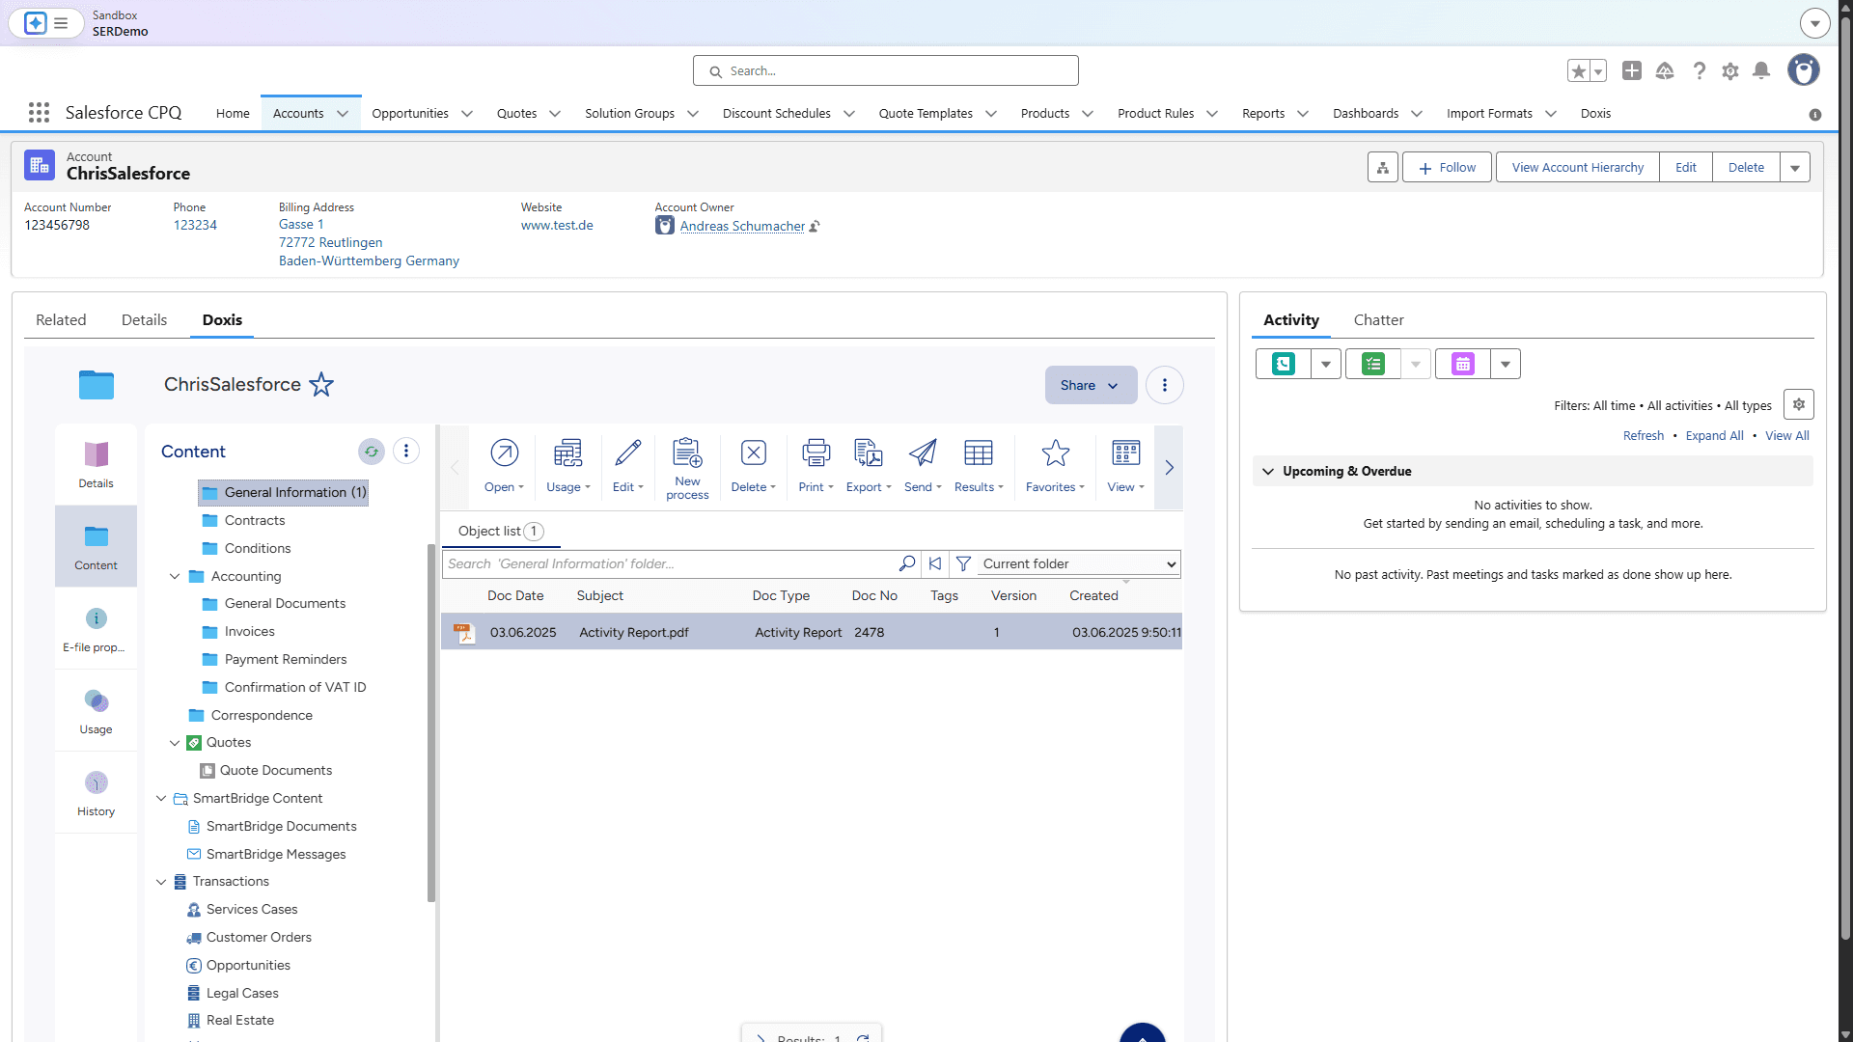Start a New process from toolbar
Screen dimensions: 1853x1042
click(x=687, y=468)
